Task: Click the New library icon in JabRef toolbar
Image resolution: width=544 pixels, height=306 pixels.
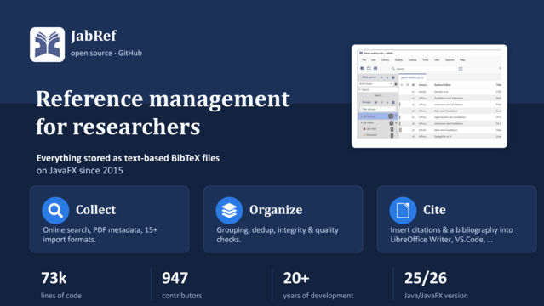Action: [362, 68]
